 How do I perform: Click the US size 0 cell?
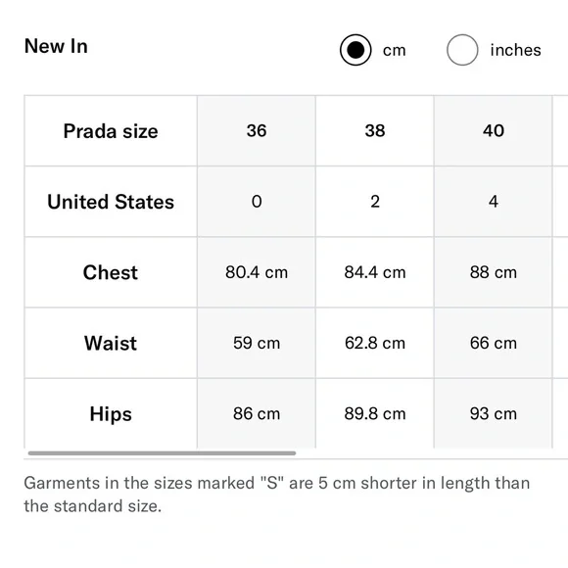tap(257, 202)
